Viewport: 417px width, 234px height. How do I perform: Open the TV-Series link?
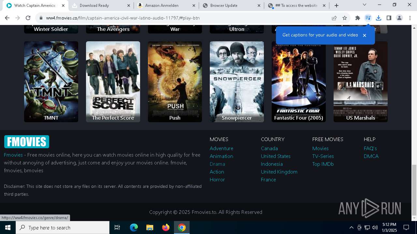pos(323,156)
